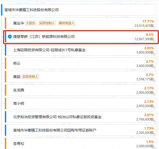Open 北京柏治投资管理有限公司-柏治山河私募证券投资基金 entry
The width and height of the screenshot is (159, 149).
[57, 117]
